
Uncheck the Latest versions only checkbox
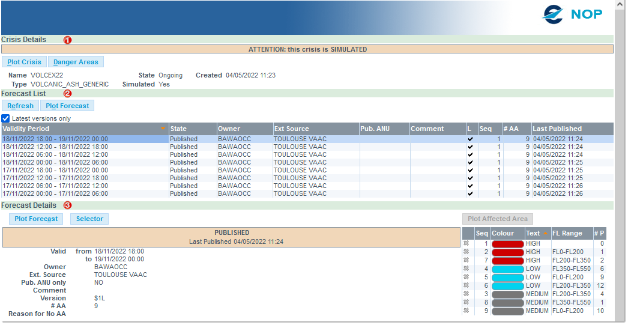tap(5, 118)
